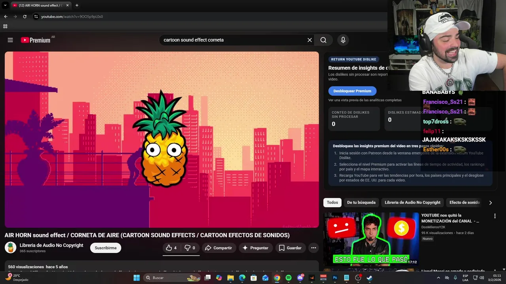Clear the search box text
This screenshot has width=506, height=284.
click(310, 40)
